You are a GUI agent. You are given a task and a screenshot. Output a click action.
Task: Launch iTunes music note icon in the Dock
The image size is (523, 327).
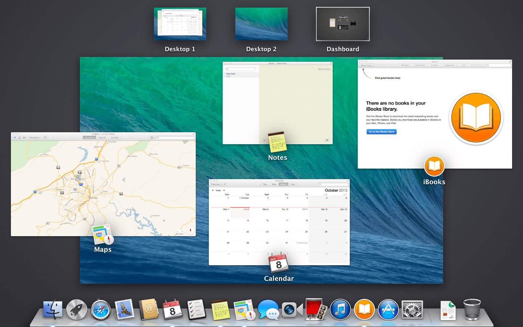[340, 310]
